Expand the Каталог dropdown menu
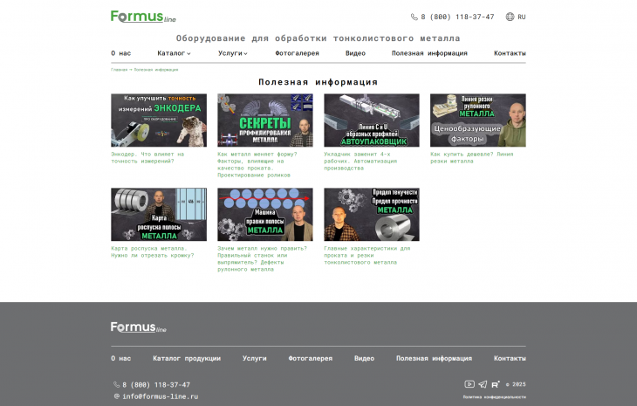The height and width of the screenshot is (406, 637). click(x=174, y=53)
